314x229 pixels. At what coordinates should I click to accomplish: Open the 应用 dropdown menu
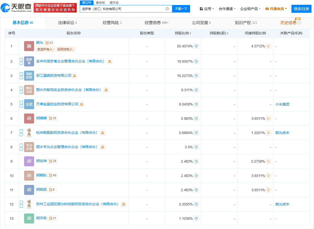[x=207, y=9]
